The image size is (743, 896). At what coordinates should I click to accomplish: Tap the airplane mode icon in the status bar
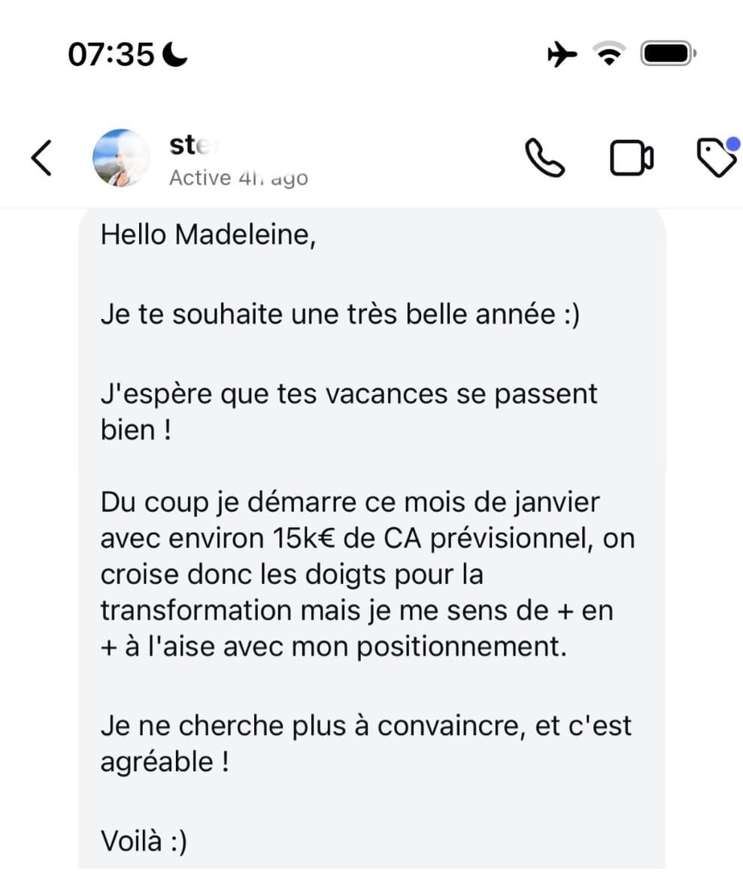point(562,54)
